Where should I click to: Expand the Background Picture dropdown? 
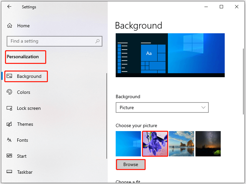tap(162, 107)
